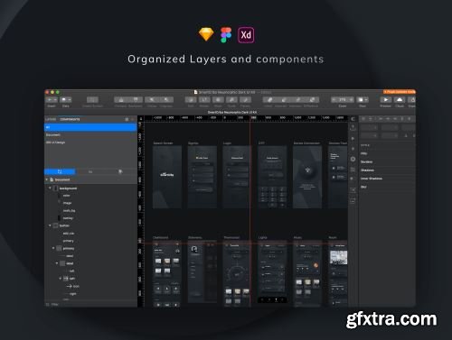Select the Document library row

[x=90, y=135]
